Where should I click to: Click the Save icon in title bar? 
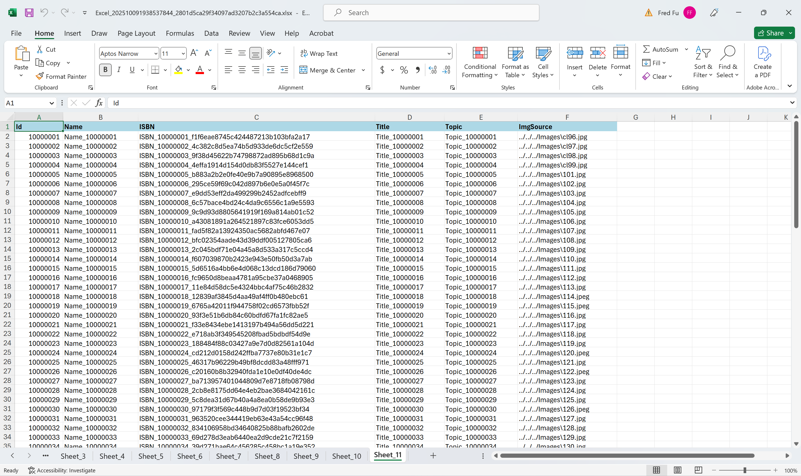[29, 13]
